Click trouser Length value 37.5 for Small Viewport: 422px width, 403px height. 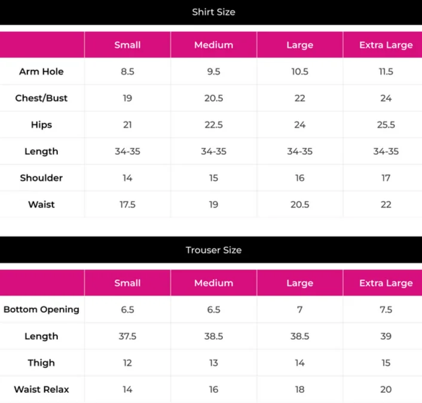tap(127, 336)
